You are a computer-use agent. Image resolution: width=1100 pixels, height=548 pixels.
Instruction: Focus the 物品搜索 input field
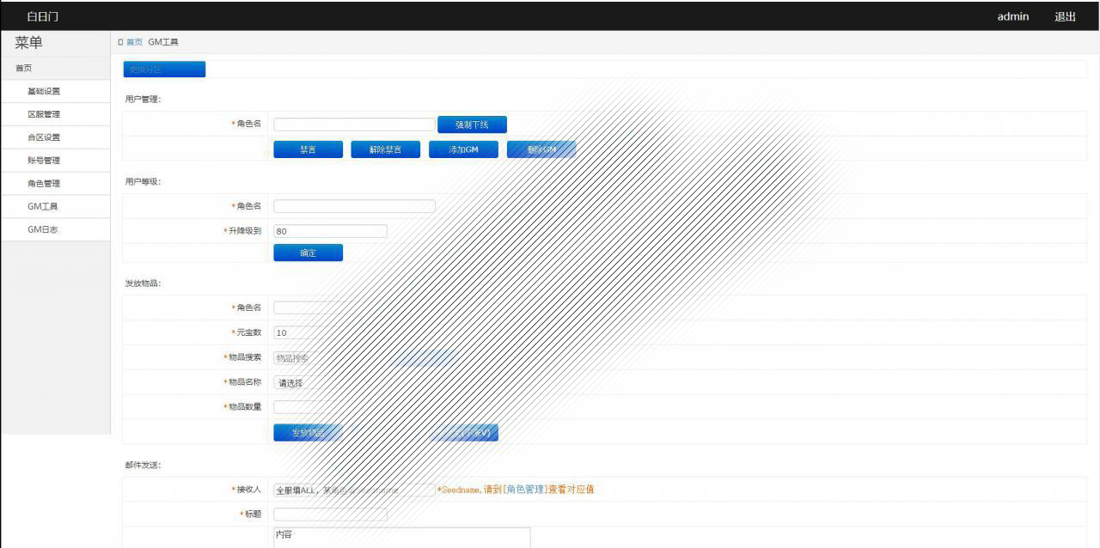point(330,357)
